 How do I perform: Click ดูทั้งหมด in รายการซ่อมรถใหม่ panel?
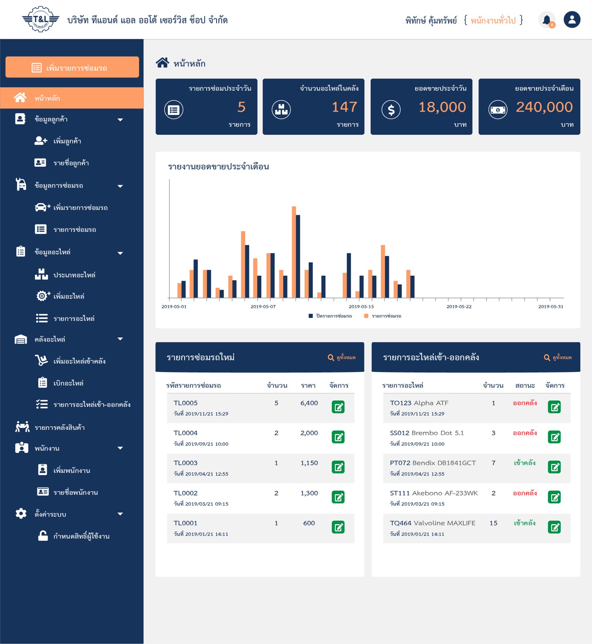342,357
